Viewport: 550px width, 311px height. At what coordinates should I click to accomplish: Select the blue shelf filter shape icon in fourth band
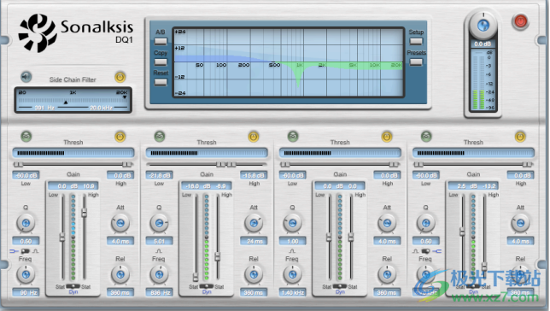click(x=436, y=251)
